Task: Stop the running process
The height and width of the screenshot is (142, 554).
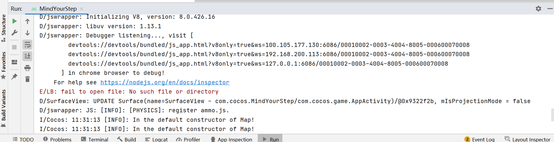Action: 14,47
